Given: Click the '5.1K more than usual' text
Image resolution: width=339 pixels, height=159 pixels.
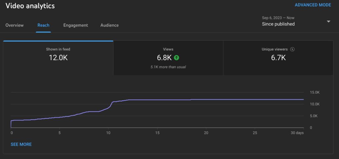Looking at the screenshot, I should tap(168, 67).
